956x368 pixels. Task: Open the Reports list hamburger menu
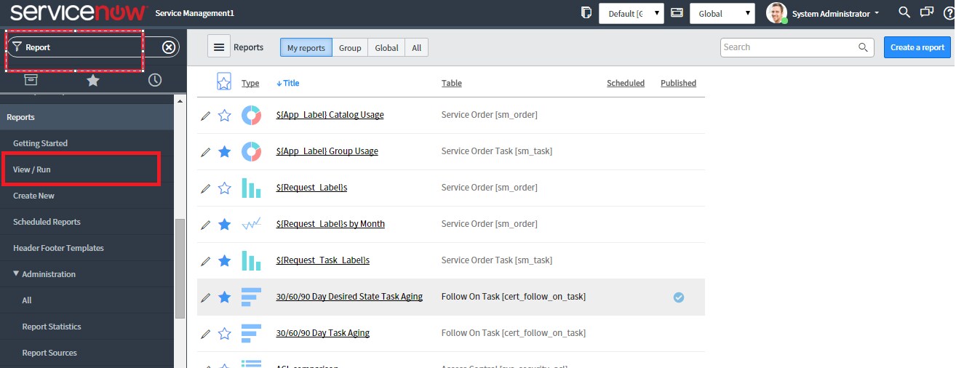point(218,47)
